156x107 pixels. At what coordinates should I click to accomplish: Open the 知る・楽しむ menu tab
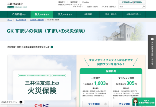111,14
